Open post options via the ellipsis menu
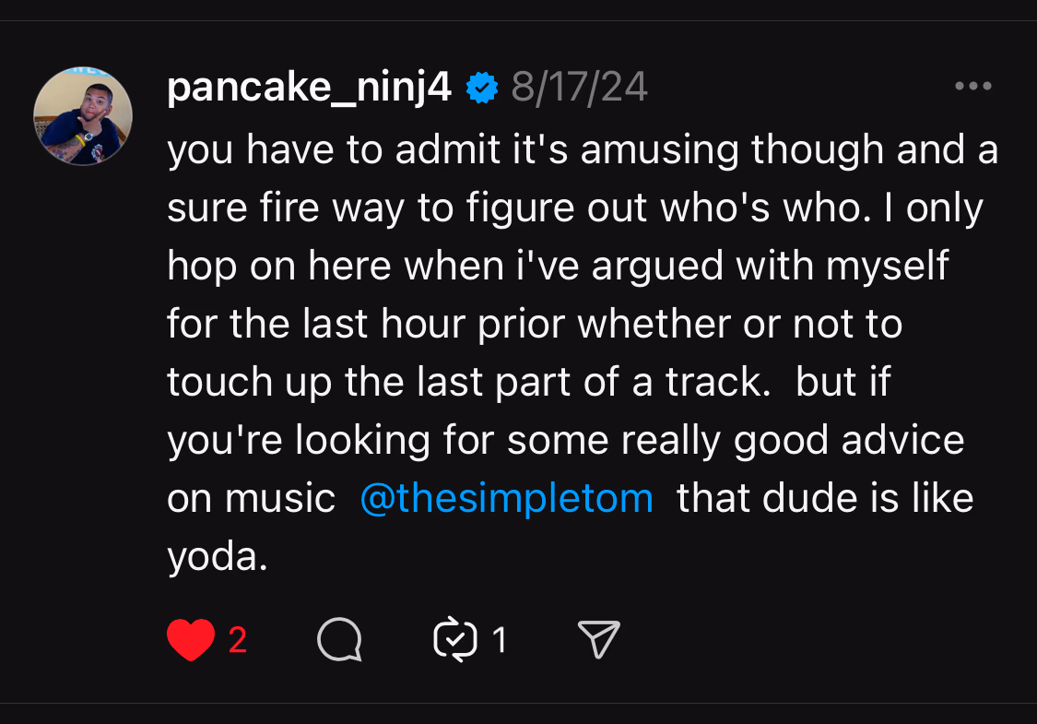The image size is (1037, 724). (973, 86)
